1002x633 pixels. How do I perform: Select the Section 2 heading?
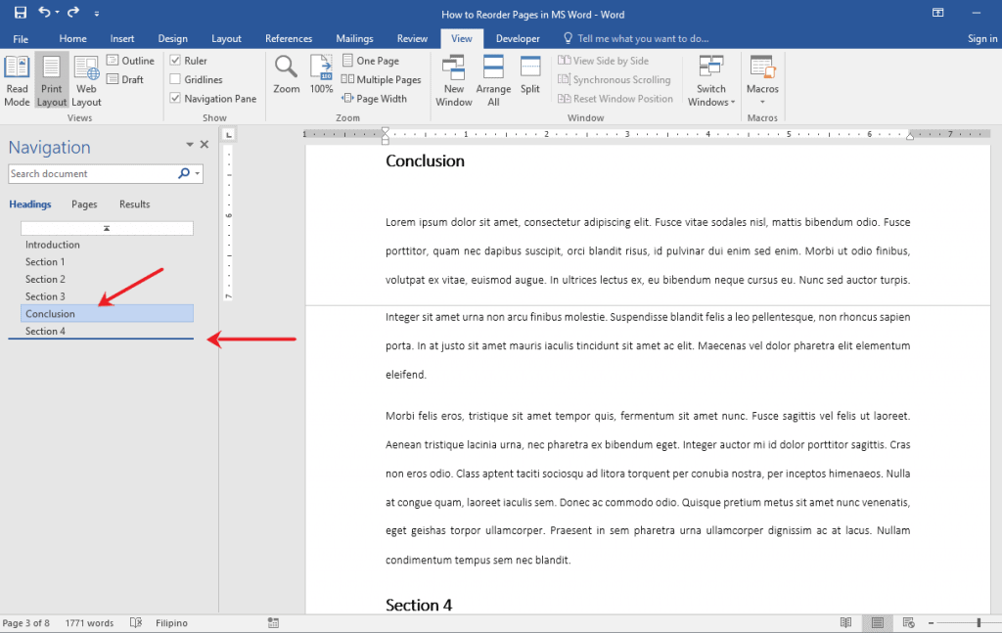coord(45,279)
